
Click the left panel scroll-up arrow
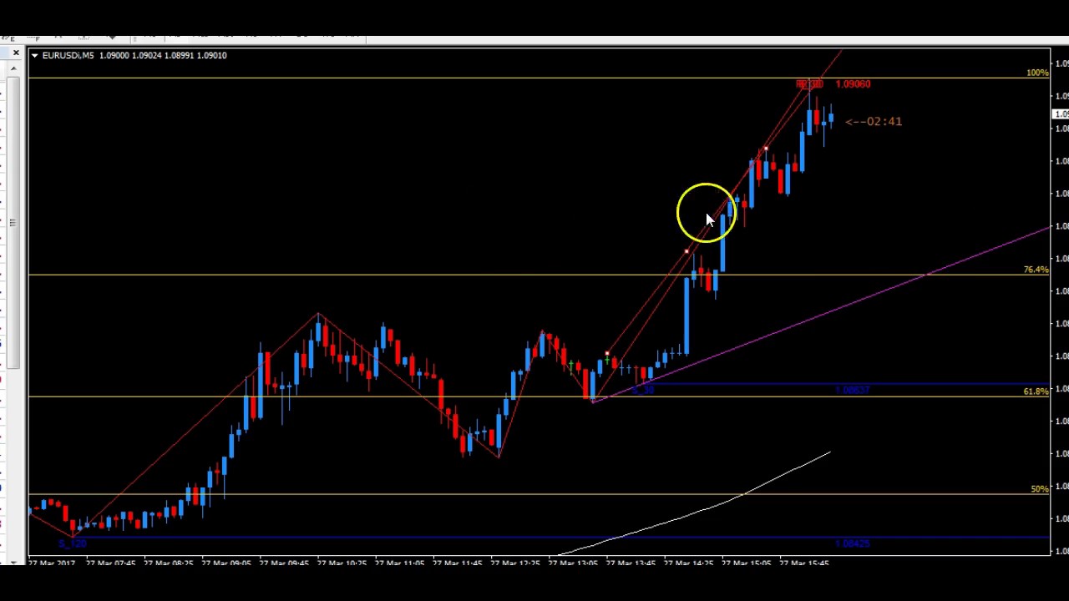pyautogui.click(x=13, y=70)
